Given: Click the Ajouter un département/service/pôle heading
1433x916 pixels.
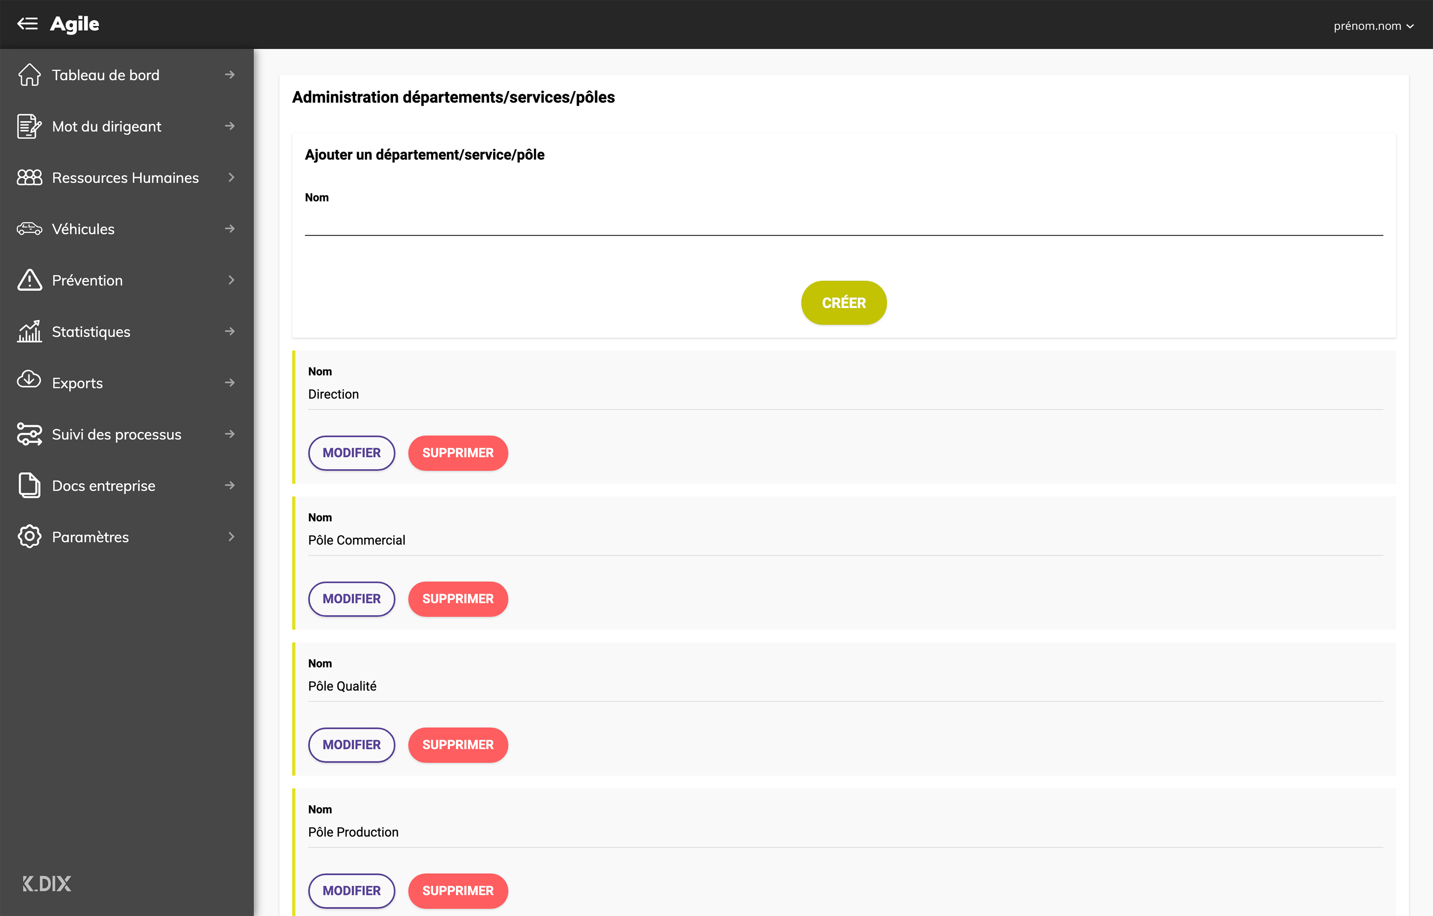Looking at the screenshot, I should coord(425,155).
